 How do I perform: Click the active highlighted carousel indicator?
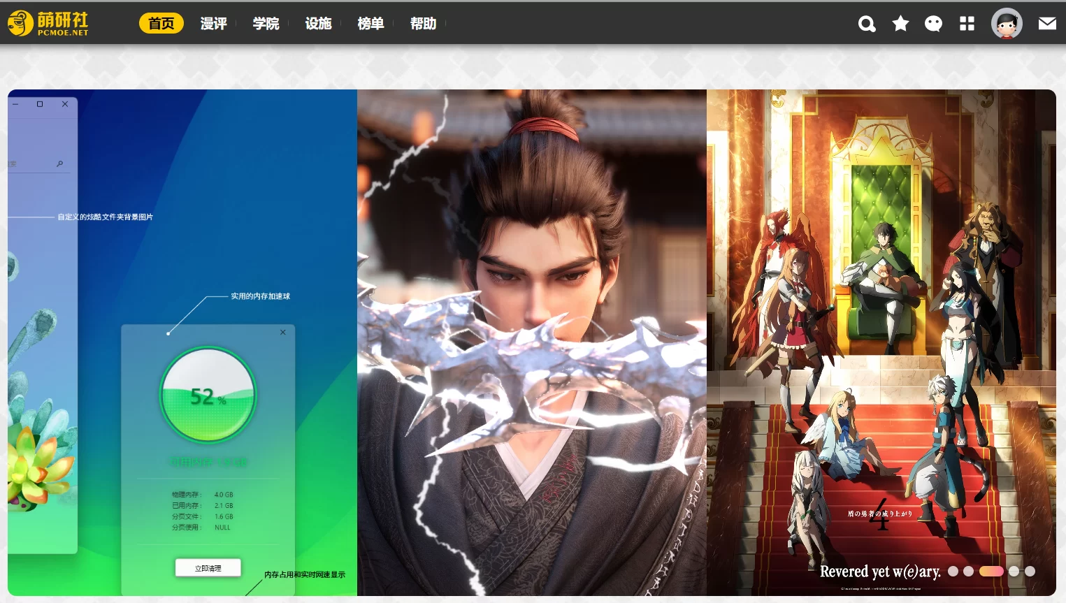point(991,572)
